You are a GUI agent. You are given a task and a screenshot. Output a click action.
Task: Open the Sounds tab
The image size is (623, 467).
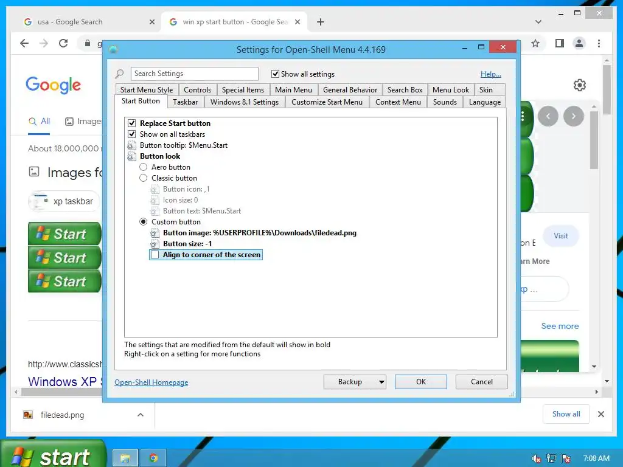click(445, 102)
